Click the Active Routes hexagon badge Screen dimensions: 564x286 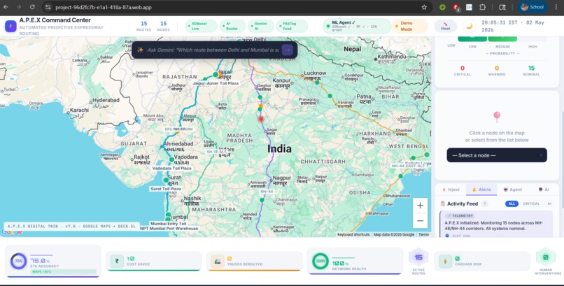(x=418, y=257)
